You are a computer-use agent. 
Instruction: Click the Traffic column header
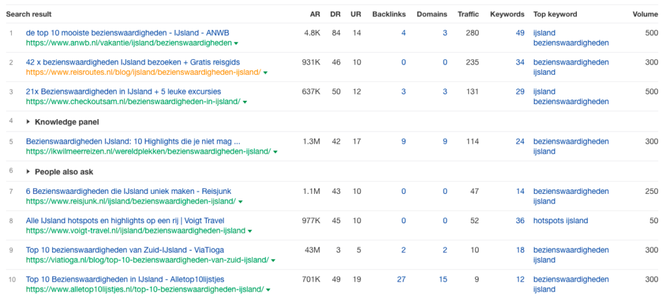click(468, 14)
